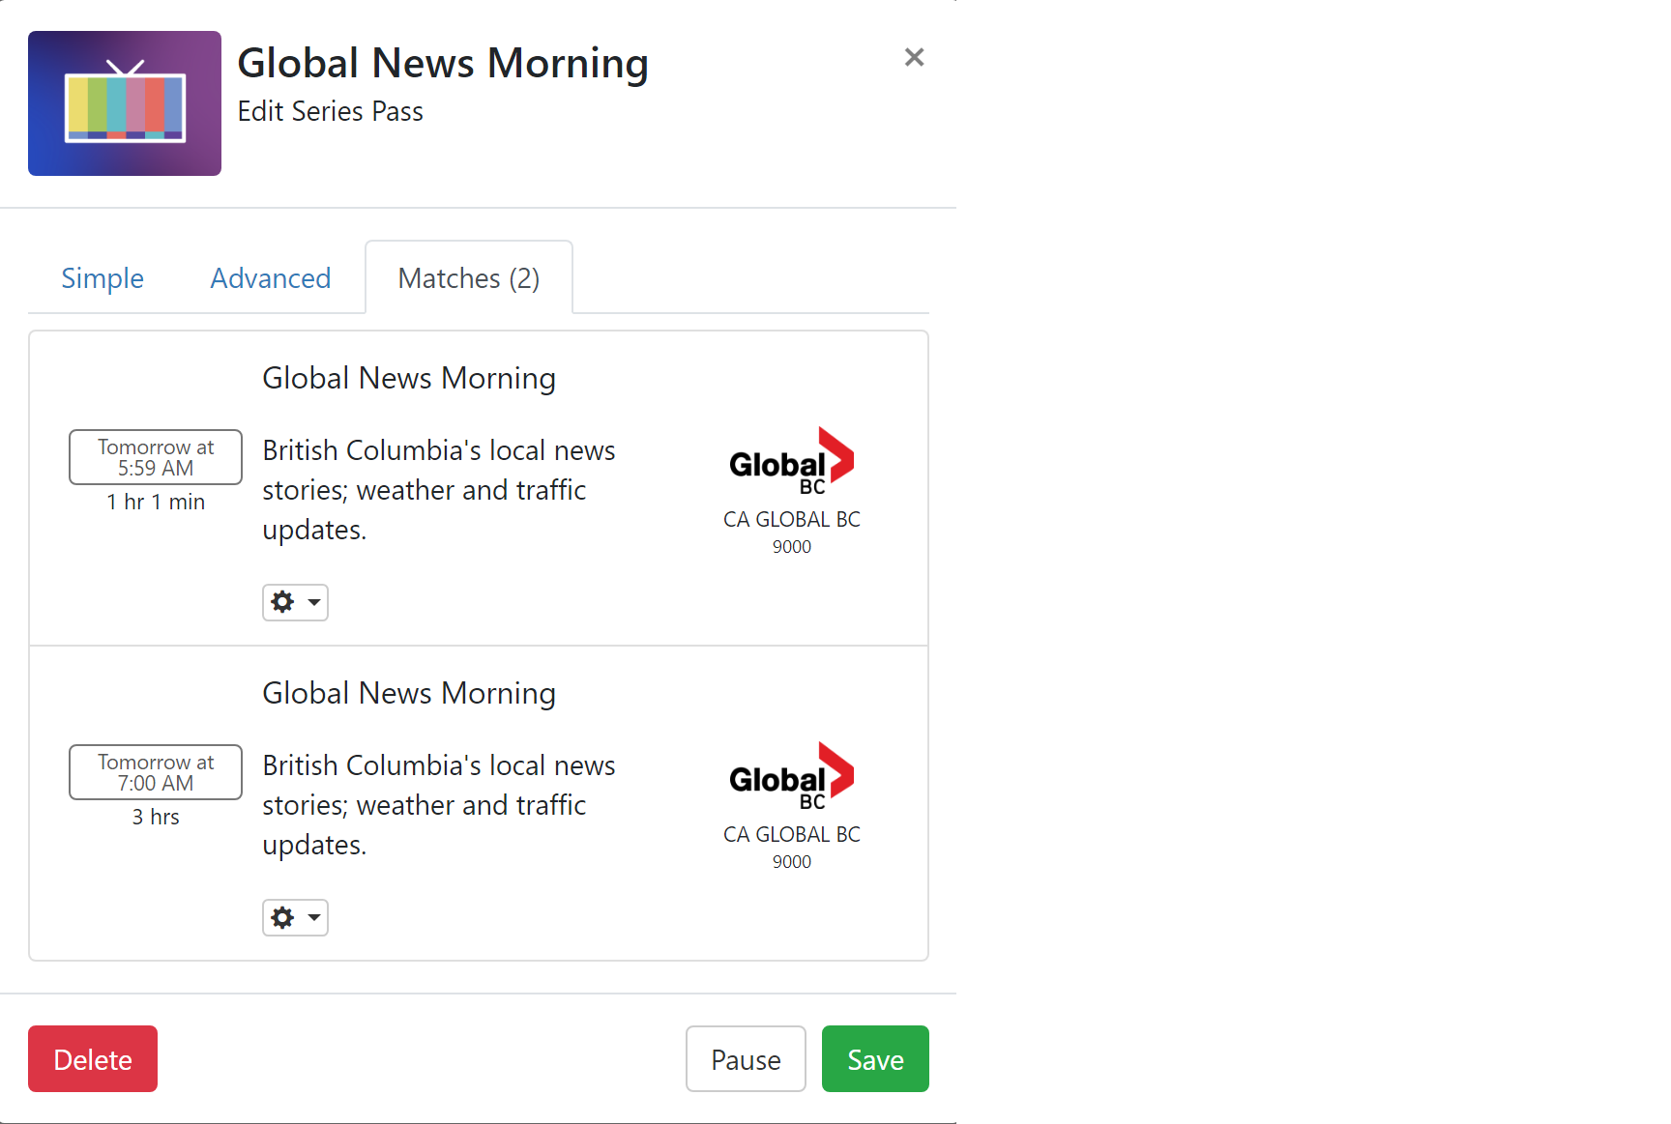
Task: Open the gear dropdown for the 5:59 AM airing
Action: [x=295, y=602]
